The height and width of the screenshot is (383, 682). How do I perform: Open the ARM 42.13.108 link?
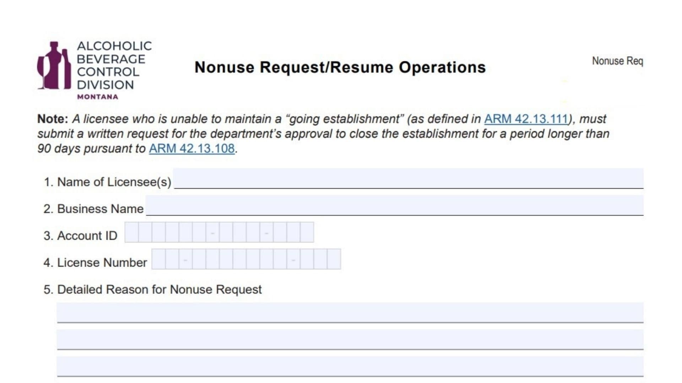[192, 148]
